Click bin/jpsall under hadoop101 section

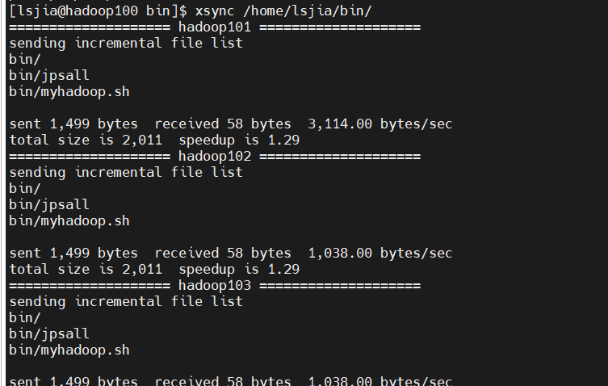[x=49, y=75]
